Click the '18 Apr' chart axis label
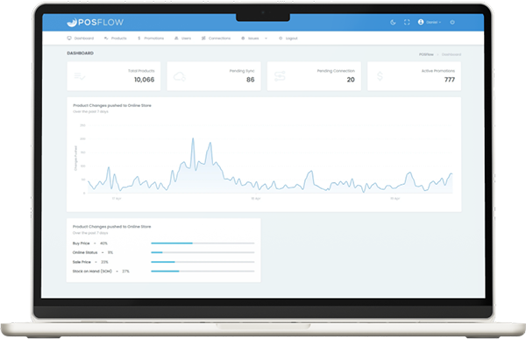Viewport: 526px width, 339px height. click(x=256, y=199)
